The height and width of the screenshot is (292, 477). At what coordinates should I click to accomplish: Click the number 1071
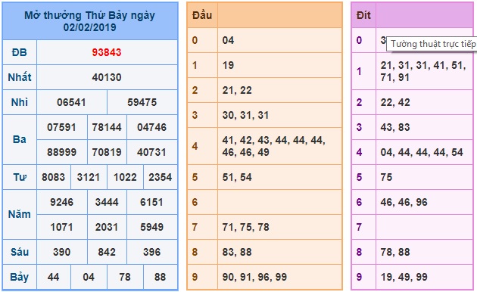pyautogui.click(x=61, y=227)
